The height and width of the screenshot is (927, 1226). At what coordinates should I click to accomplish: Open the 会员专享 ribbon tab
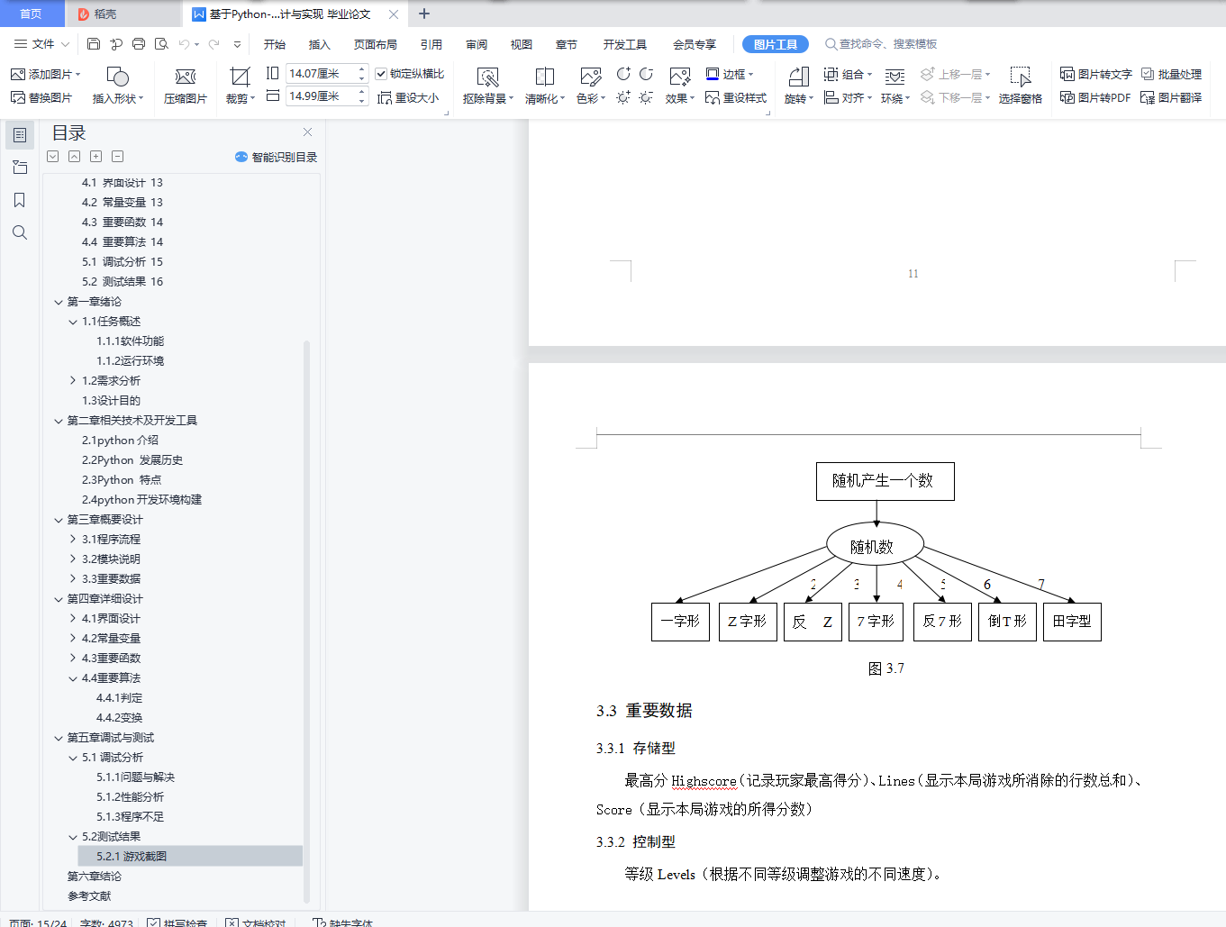[695, 44]
